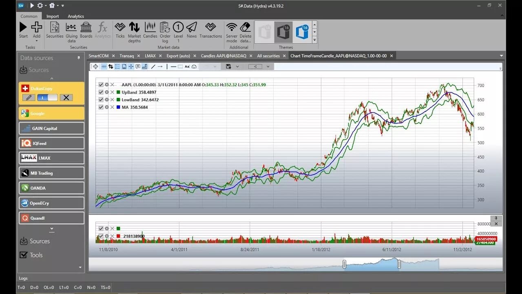Select the Quandl source

point(51,218)
